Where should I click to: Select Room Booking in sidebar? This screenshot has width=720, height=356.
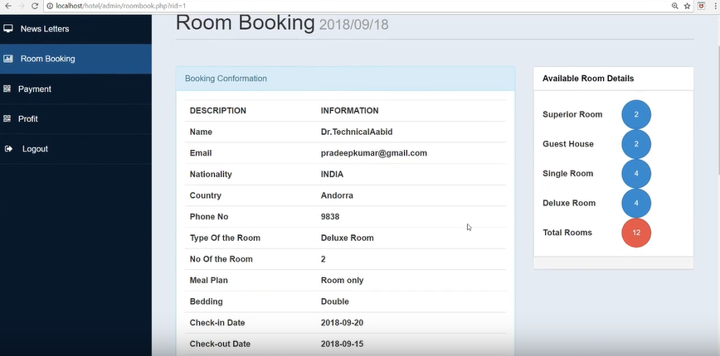[75, 59]
